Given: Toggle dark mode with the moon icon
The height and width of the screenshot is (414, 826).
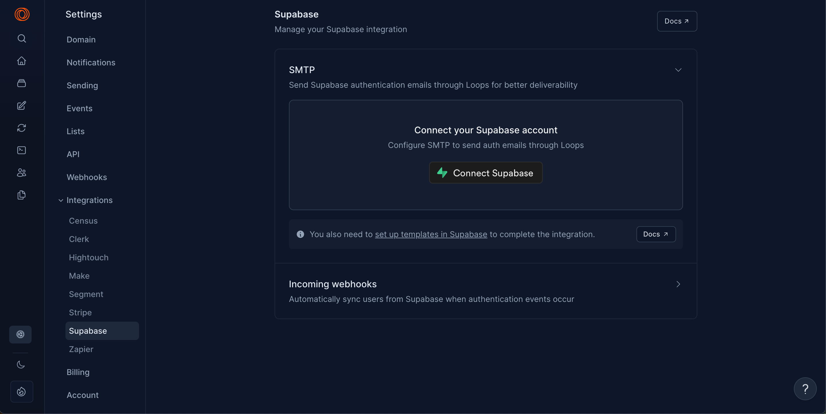Looking at the screenshot, I should pos(20,364).
